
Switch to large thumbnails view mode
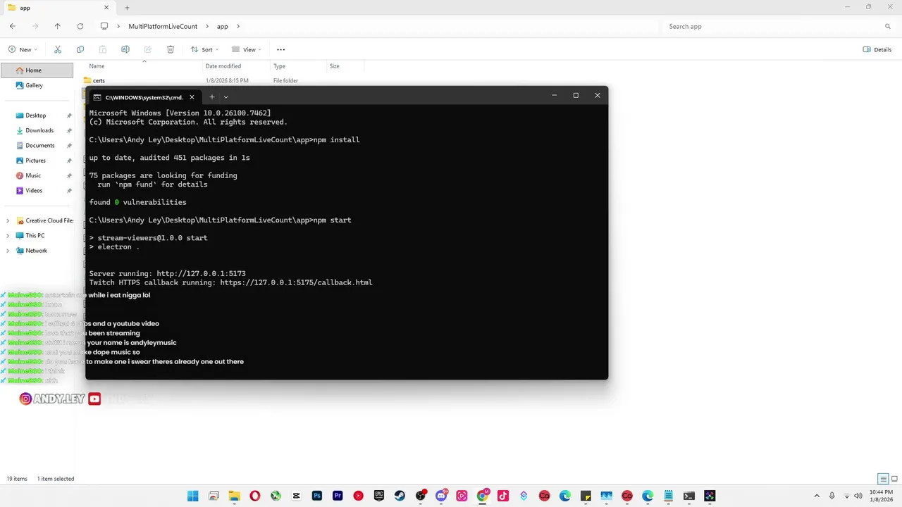pos(894,479)
